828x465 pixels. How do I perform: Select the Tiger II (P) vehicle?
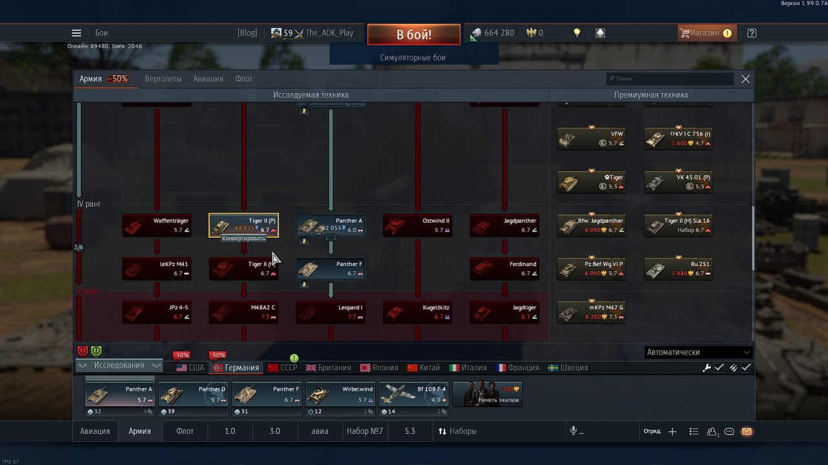244,225
